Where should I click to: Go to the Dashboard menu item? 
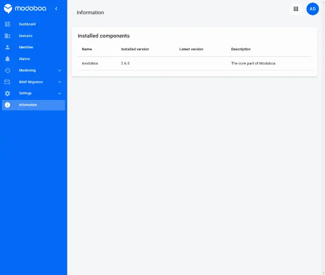pos(34,24)
